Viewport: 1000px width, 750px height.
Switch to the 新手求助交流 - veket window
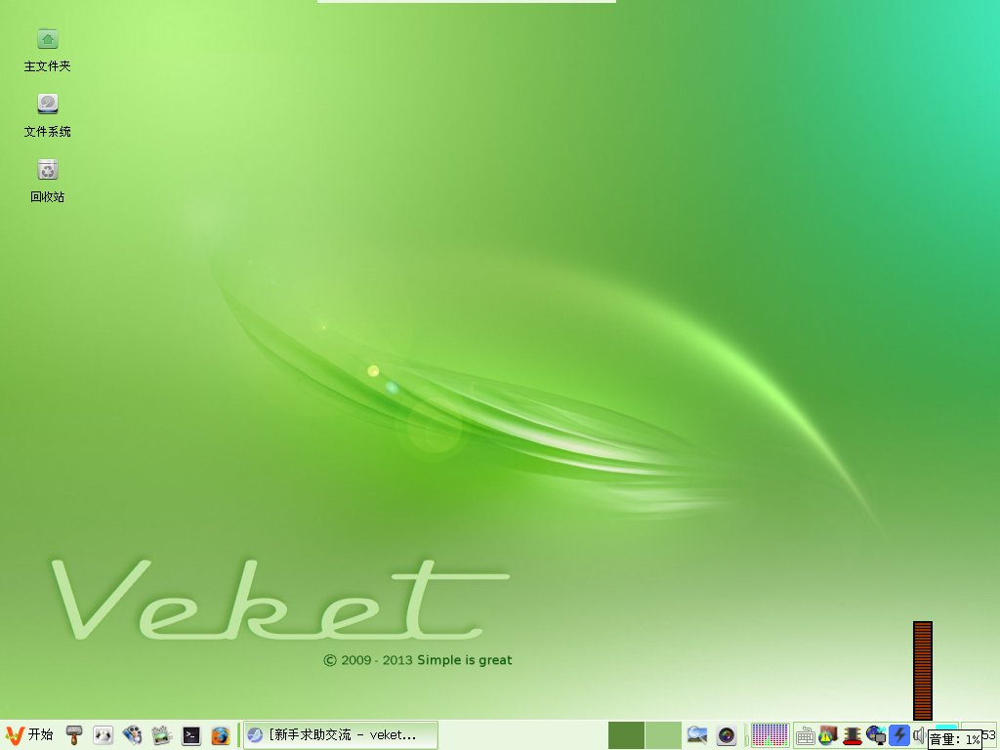click(x=341, y=734)
